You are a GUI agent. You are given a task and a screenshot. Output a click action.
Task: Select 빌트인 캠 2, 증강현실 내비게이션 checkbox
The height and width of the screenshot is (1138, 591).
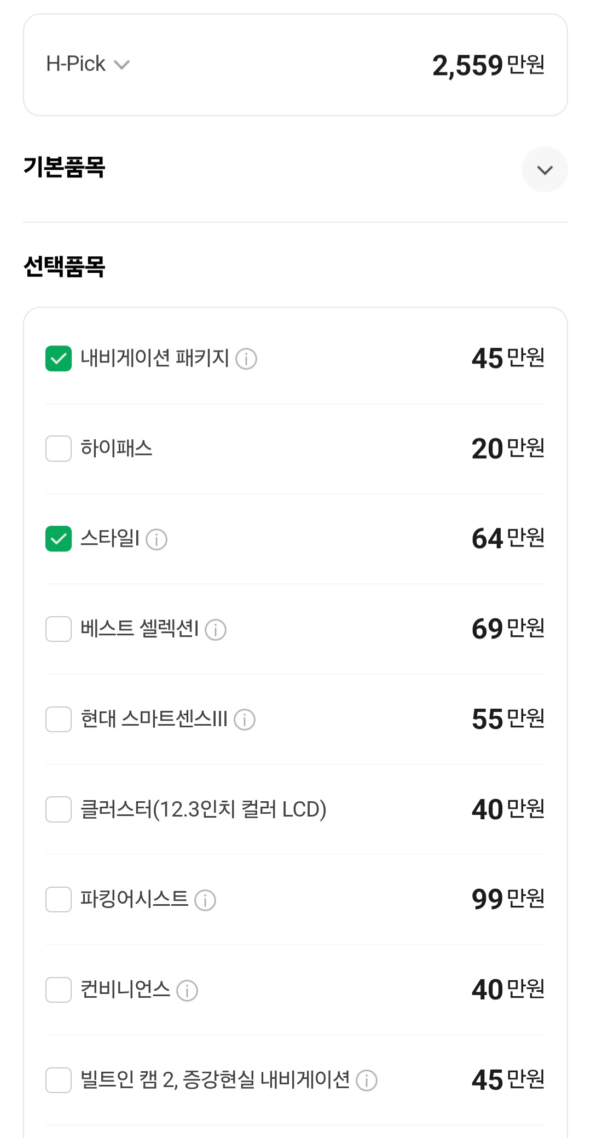coord(59,1080)
